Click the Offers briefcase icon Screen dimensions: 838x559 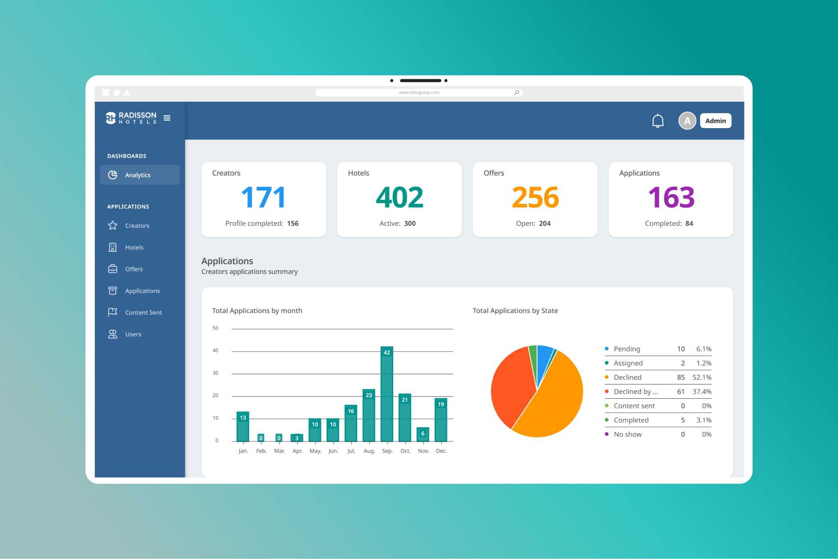pos(113,269)
